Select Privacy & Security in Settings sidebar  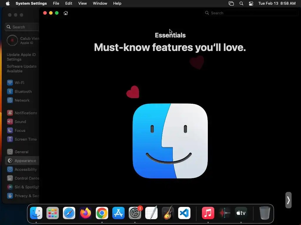tap(22, 196)
